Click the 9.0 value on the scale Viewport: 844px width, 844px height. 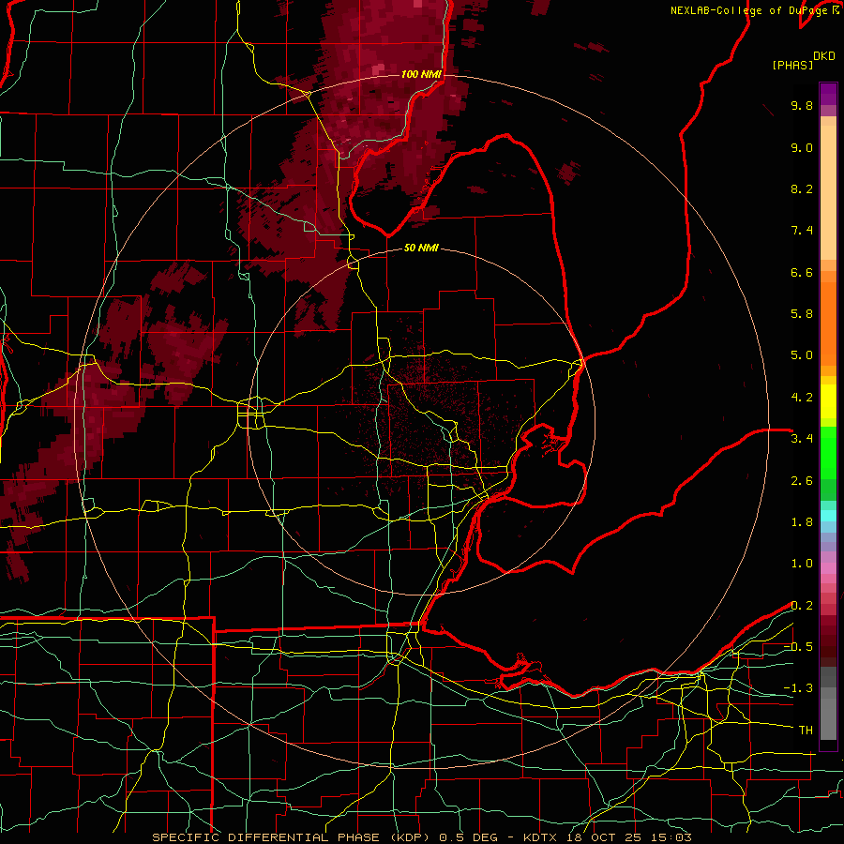coord(802,147)
